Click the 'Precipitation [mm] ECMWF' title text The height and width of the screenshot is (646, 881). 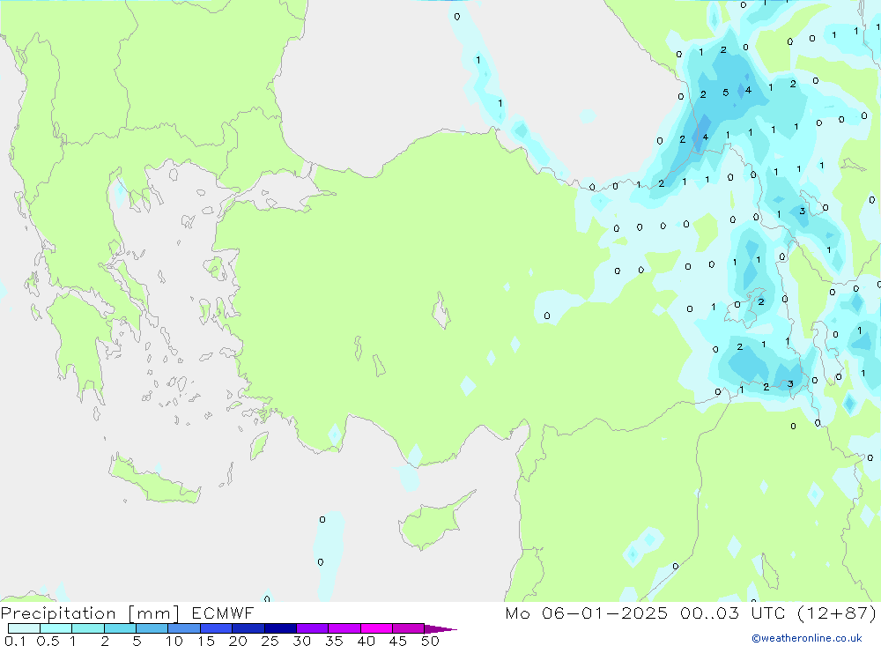pos(128,613)
